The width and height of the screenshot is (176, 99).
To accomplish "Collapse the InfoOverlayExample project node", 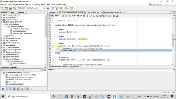I will pyautogui.click(x=2, y=57).
